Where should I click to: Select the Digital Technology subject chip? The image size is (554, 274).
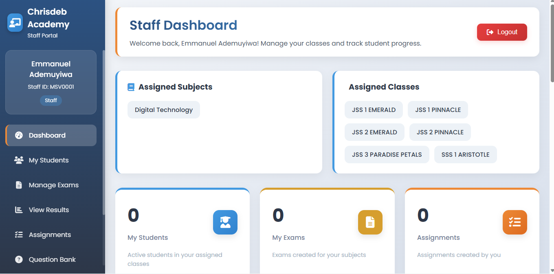click(x=163, y=110)
